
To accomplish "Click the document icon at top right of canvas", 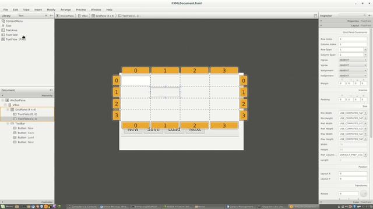I will tap(315, 16).
